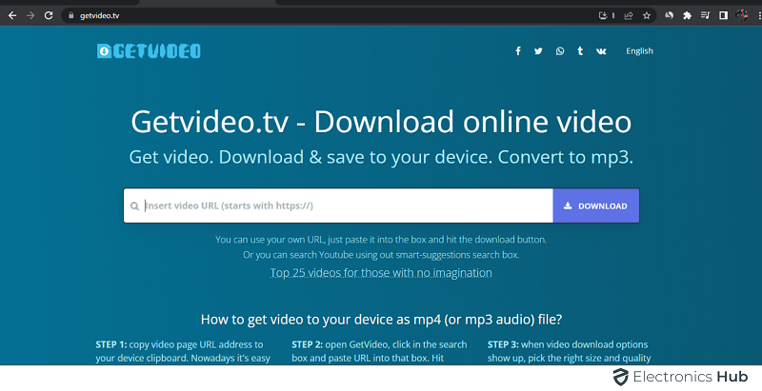Click the share page icon in address bar

629,15
